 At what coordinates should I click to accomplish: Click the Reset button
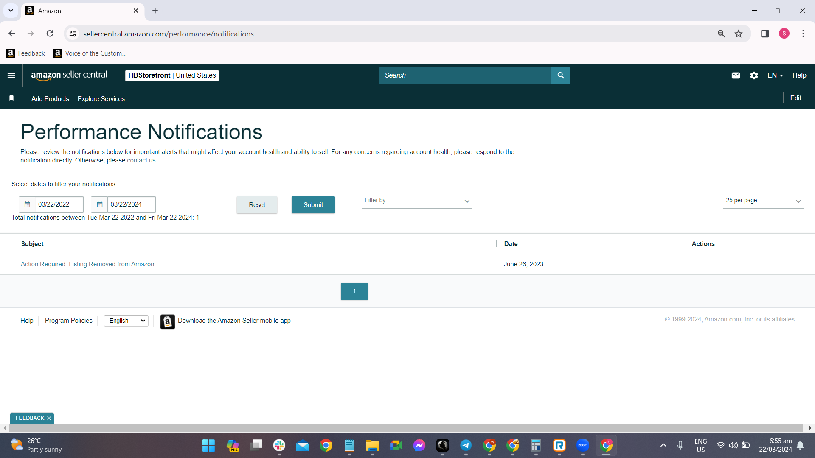257,205
